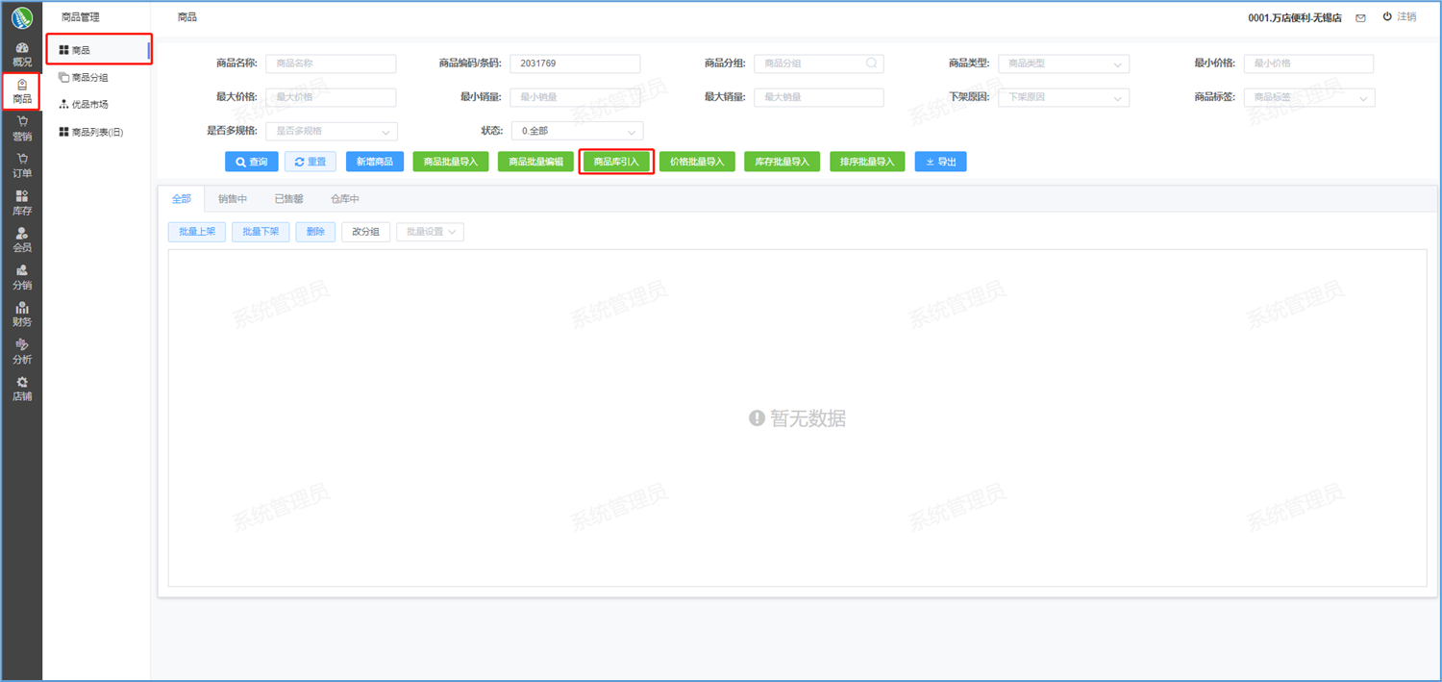Screen dimensions: 1442x682
Task: Open the 商品类型 dropdown
Action: [x=1063, y=63]
